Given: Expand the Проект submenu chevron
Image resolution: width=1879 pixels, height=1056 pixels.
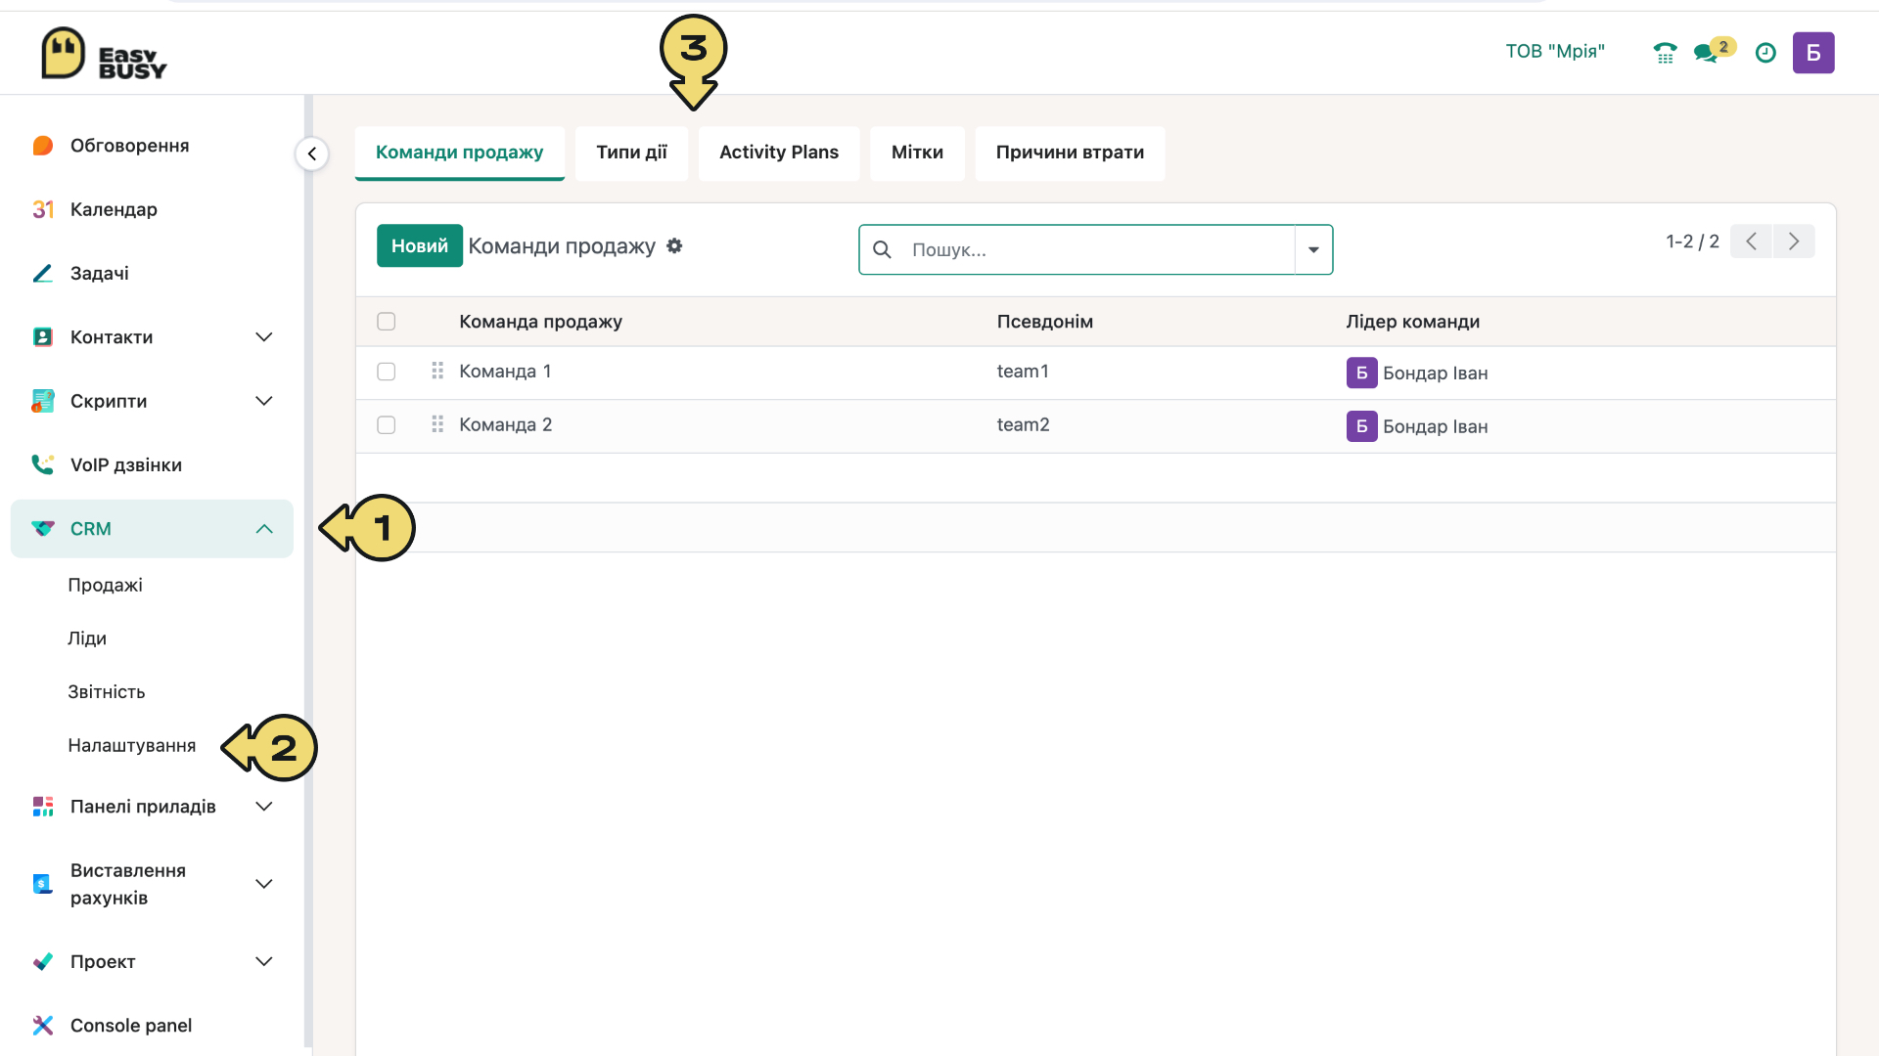Looking at the screenshot, I should (x=264, y=961).
